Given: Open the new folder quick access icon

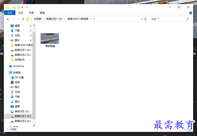Looking at the screenshot, I should click(x=18, y=7).
